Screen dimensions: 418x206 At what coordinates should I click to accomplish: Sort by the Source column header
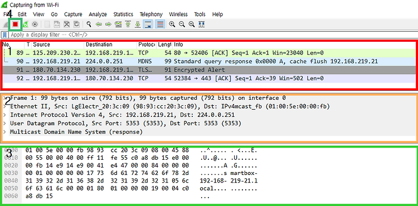click(57, 45)
